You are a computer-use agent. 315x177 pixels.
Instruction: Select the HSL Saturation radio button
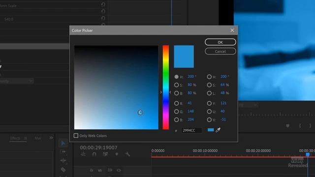[209, 85]
